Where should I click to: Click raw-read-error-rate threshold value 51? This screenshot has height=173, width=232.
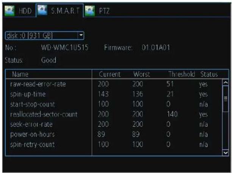[x=170, y=84]
